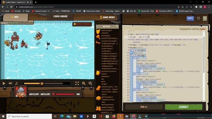
Task: Click the reload code icon beside HINTS
Action: pyautogui.click(x=205, y=19)
